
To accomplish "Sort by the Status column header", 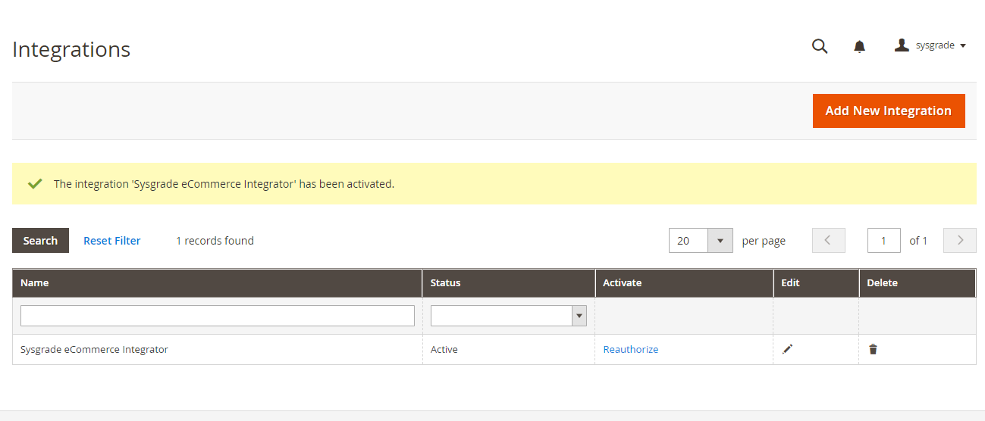I will [x=509, y=282].
